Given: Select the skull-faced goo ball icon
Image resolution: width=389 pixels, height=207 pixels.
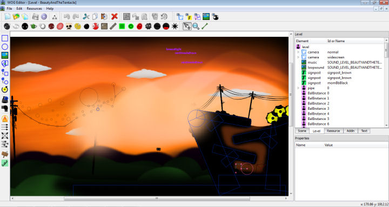Looking at the screenshot, I should [69, 26].
